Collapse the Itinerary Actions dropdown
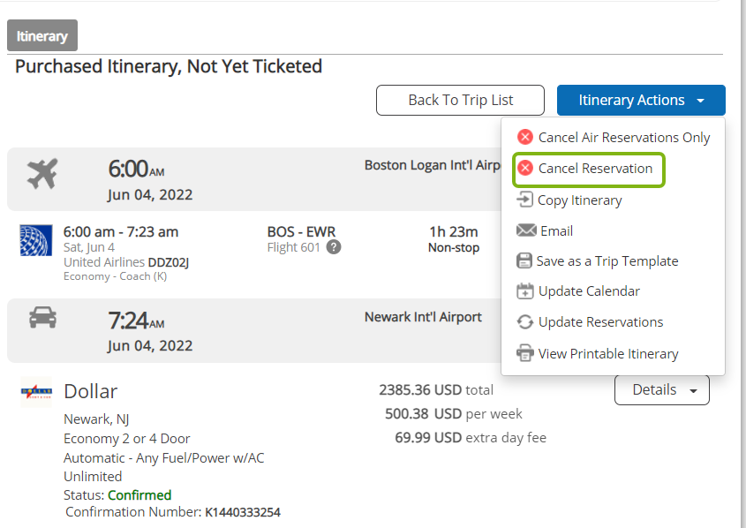The height and width of the screenshot is (528, 746). [x=641, y=101]
